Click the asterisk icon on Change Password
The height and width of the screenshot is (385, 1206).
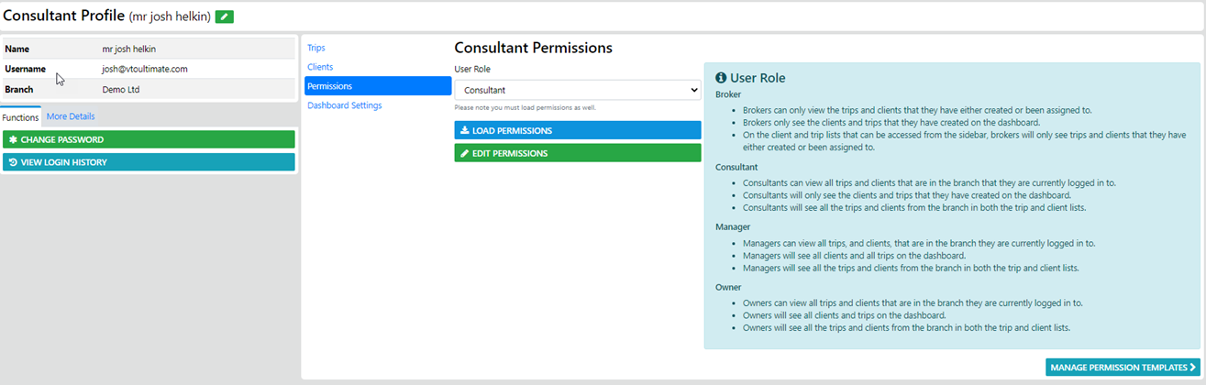pos(13,140)
